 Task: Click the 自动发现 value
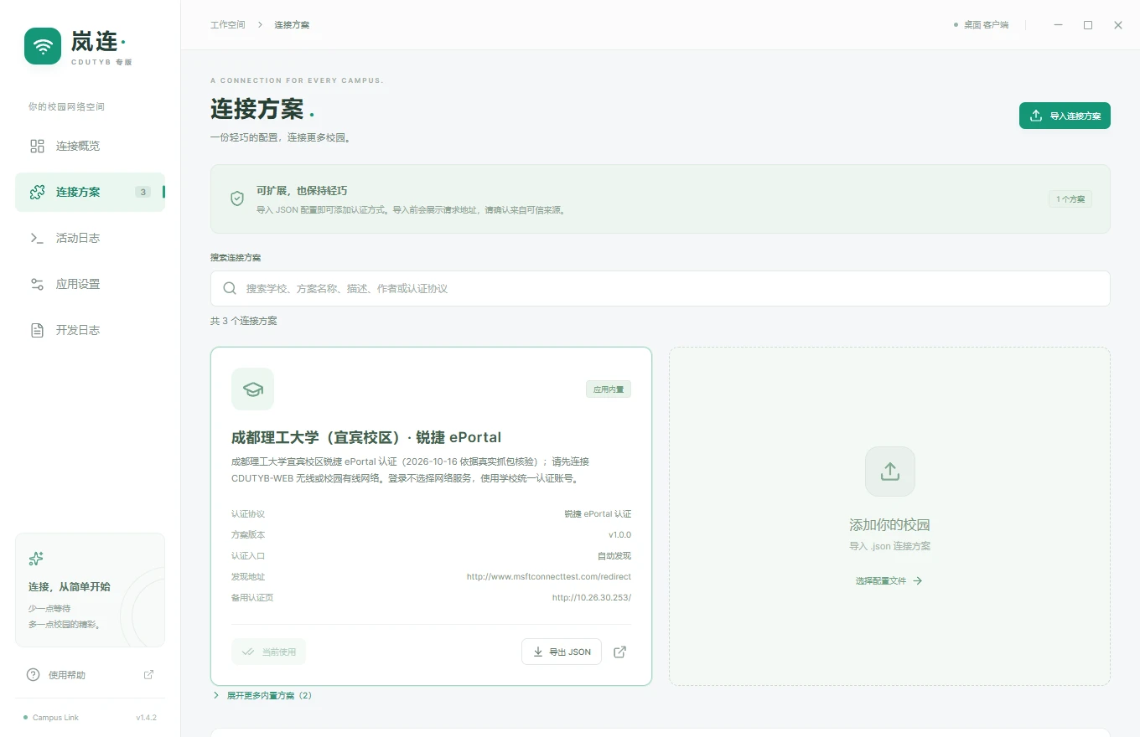click(614, 555)
